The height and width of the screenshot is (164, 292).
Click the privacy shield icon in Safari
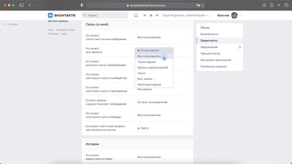(82, 5)
